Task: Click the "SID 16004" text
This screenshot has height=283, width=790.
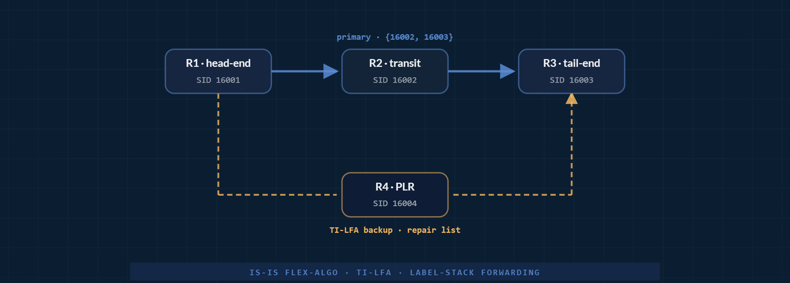Action: 395,204
